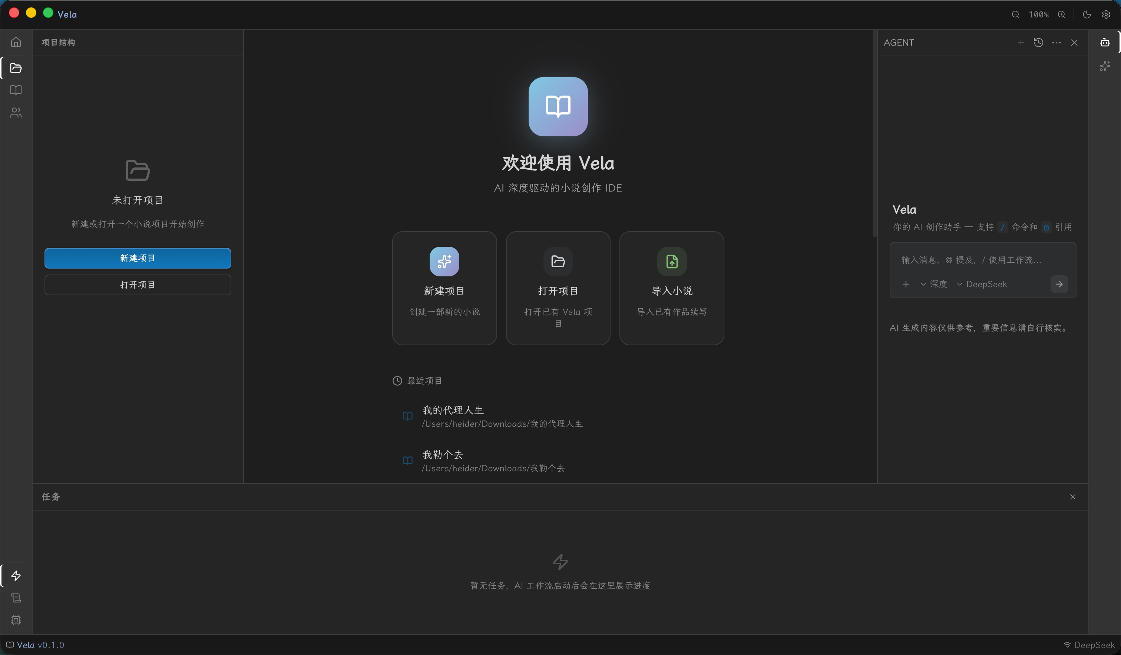Open the Agent panel more options menu
Screen dimensions: 1121x655
pyautogui.click(x=1056, y=42)
